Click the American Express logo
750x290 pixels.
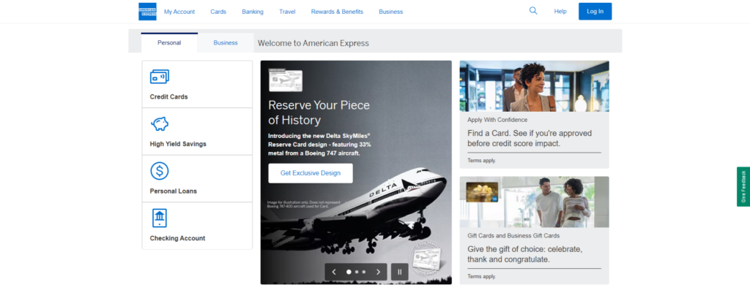coord(147,12)
